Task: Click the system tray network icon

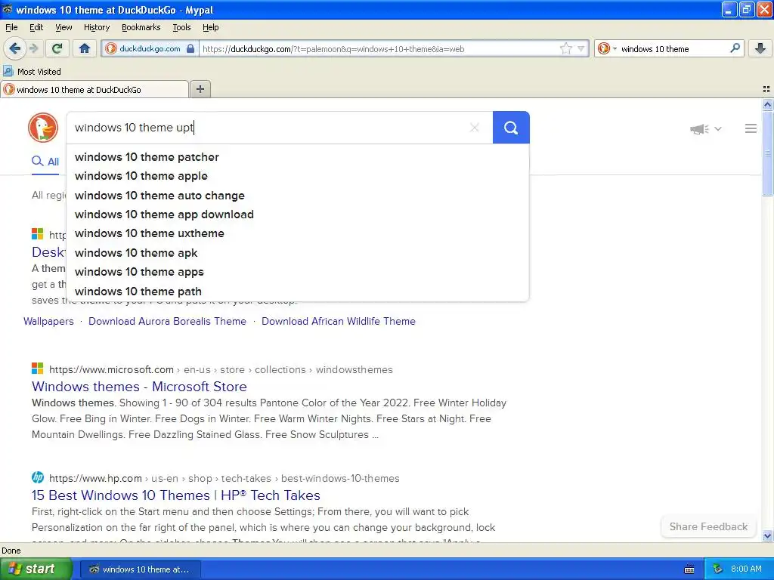Action: pyautogui.click(x=718, y=569)
